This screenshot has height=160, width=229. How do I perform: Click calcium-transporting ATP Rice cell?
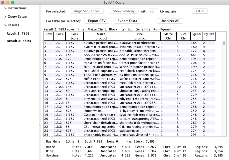[x=140, y=119]
